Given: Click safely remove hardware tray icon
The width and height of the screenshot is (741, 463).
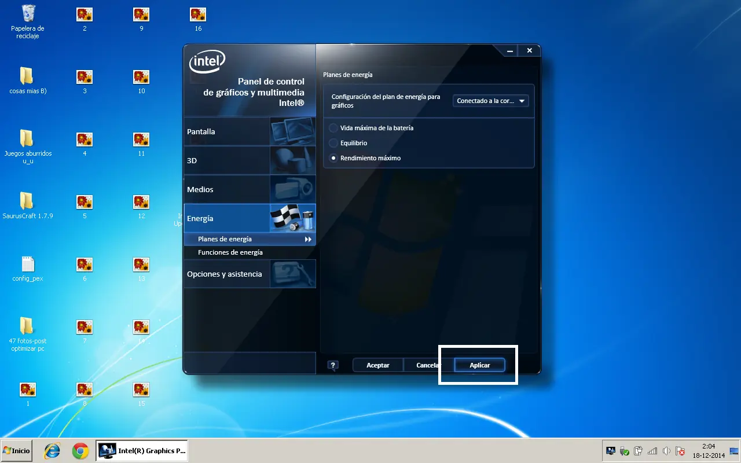Looking at the screenshot, I should 625,451.
